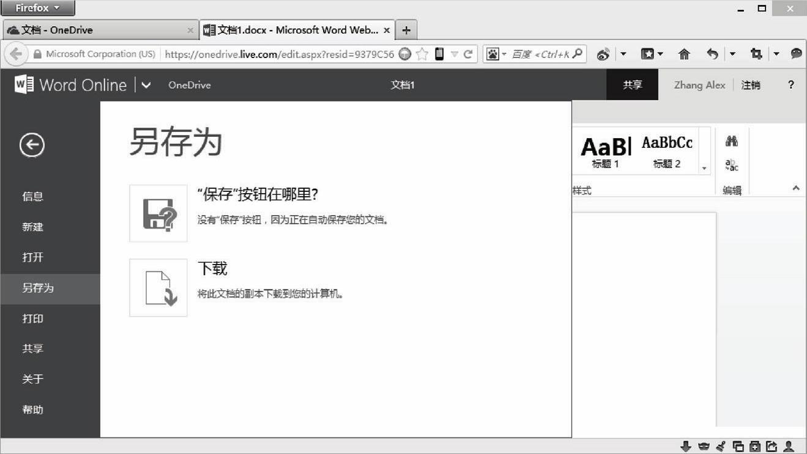The image size is (807, 454).
Task: Click the Zhang Alex account name
Action: 699,86
